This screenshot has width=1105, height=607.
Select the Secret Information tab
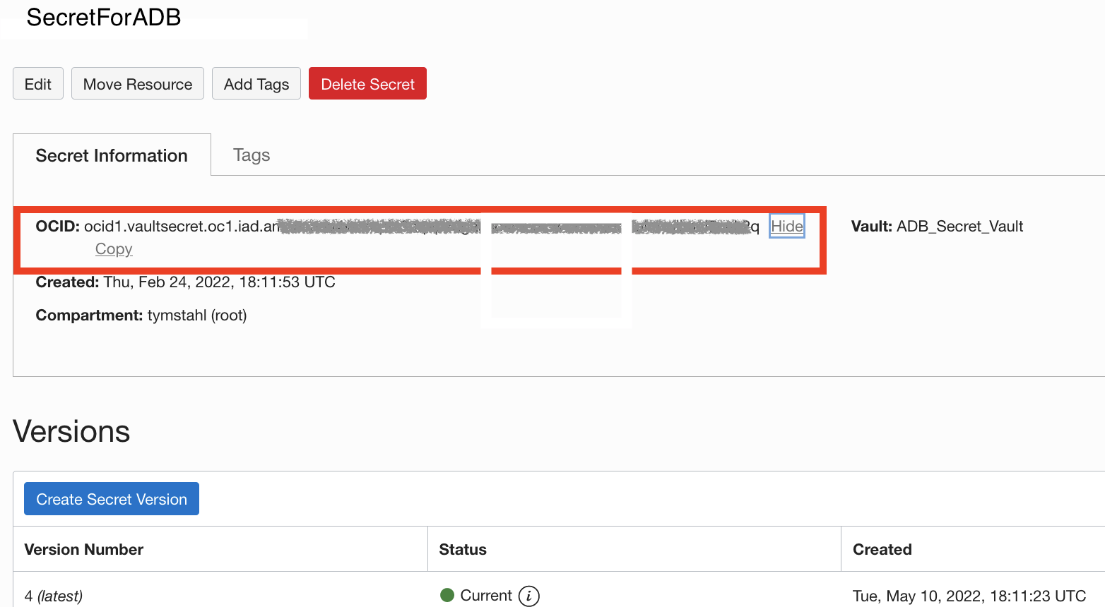(x=112, y=155)
